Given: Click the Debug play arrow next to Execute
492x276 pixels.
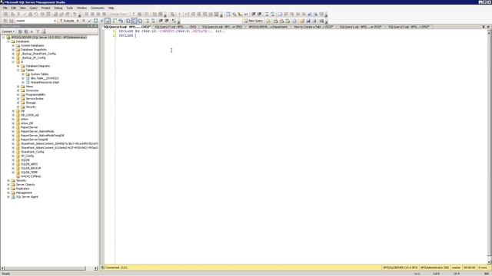Looking at the screenshot, I should click(x=78, y=21).
